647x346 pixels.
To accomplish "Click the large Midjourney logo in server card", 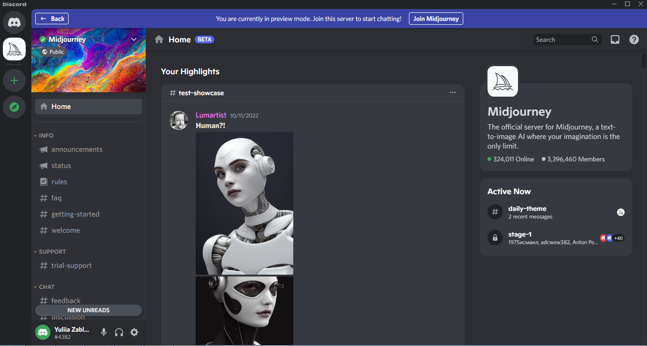I will 503,81.
